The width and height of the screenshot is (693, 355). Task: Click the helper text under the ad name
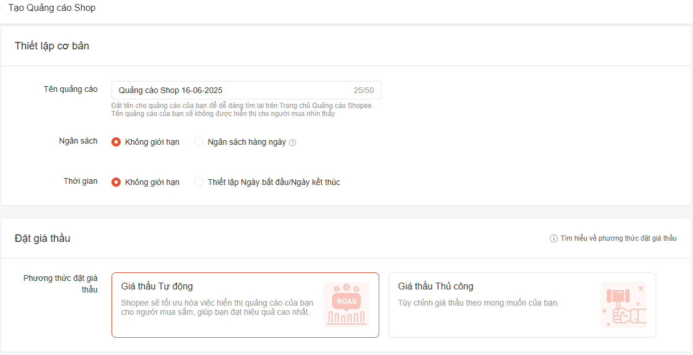click(241, 110)
